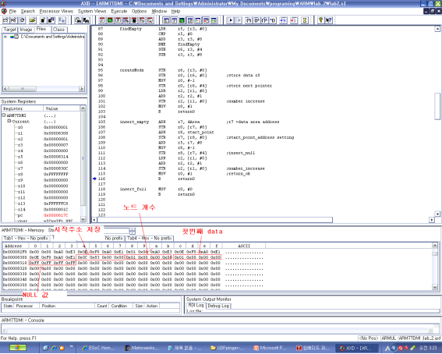Select memory row 0x00008310
Image resolution: width=442 pixels, height=354 pixels.
[133, 263]
